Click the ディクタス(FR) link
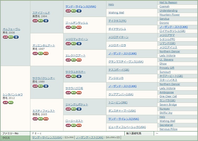 (117, 21)
